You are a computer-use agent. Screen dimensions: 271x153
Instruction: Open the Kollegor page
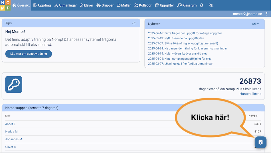143,5
